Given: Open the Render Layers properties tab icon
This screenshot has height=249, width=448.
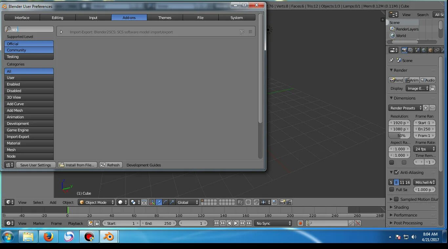Looking at the screenshot, I should [x=411, y=50].
